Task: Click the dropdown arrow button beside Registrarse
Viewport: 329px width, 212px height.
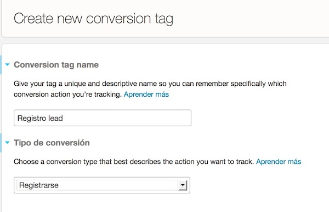Action: (183, 185)
